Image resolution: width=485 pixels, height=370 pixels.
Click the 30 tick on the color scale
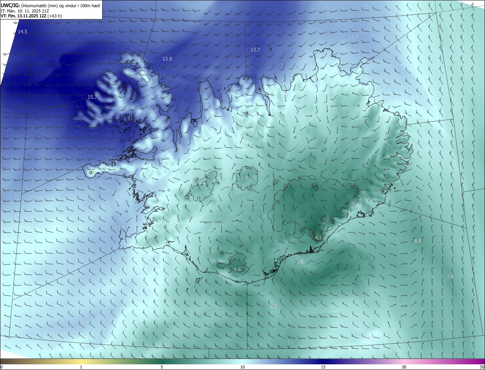click(x=404, y=367)
